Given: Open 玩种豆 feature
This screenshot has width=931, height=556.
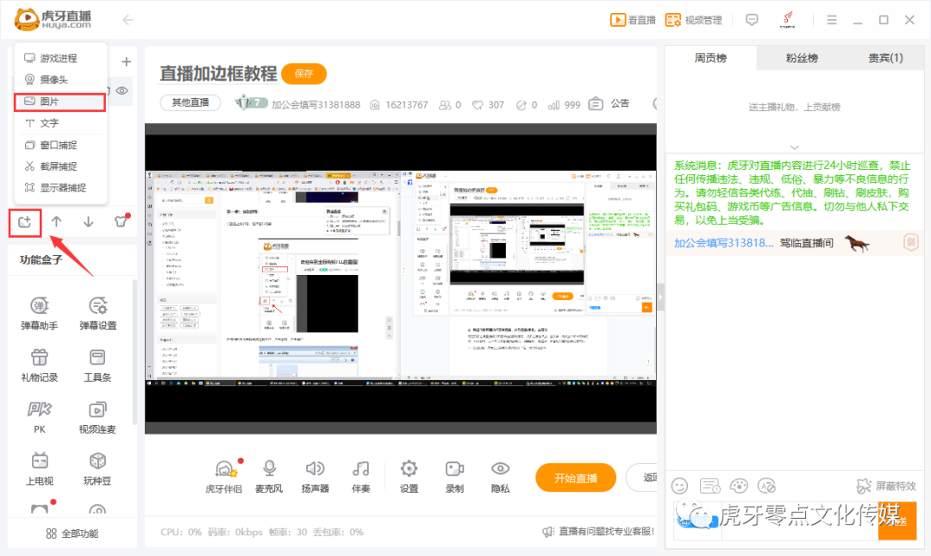Looking at the screenshot, I should (97, 469).
